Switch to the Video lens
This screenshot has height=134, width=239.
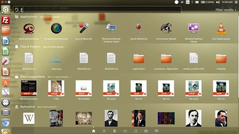click(125, 131)
